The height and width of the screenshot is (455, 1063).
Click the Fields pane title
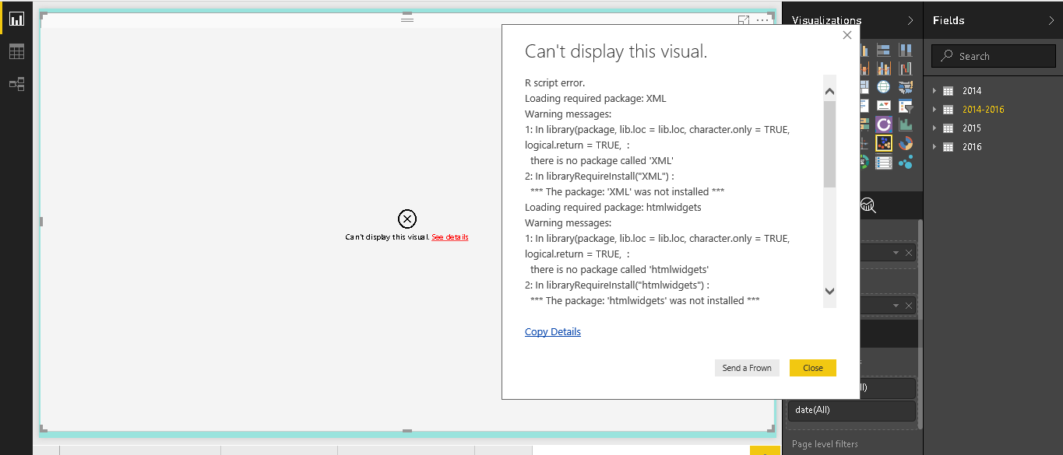[x=949, y=20]
